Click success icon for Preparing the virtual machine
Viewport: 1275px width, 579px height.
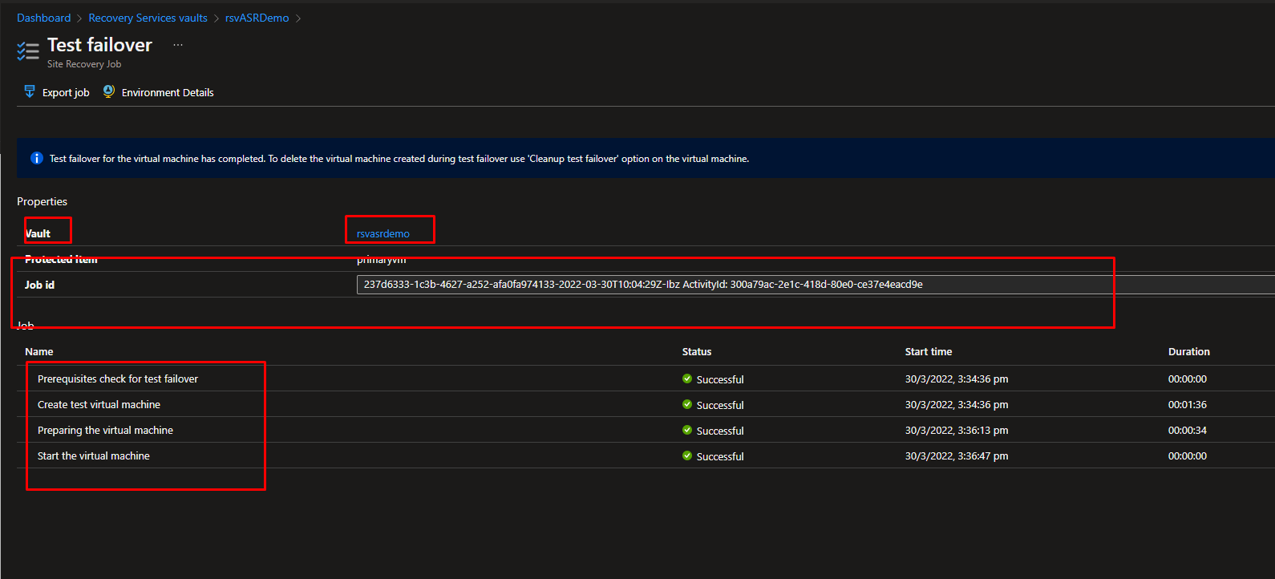[687, 430]
